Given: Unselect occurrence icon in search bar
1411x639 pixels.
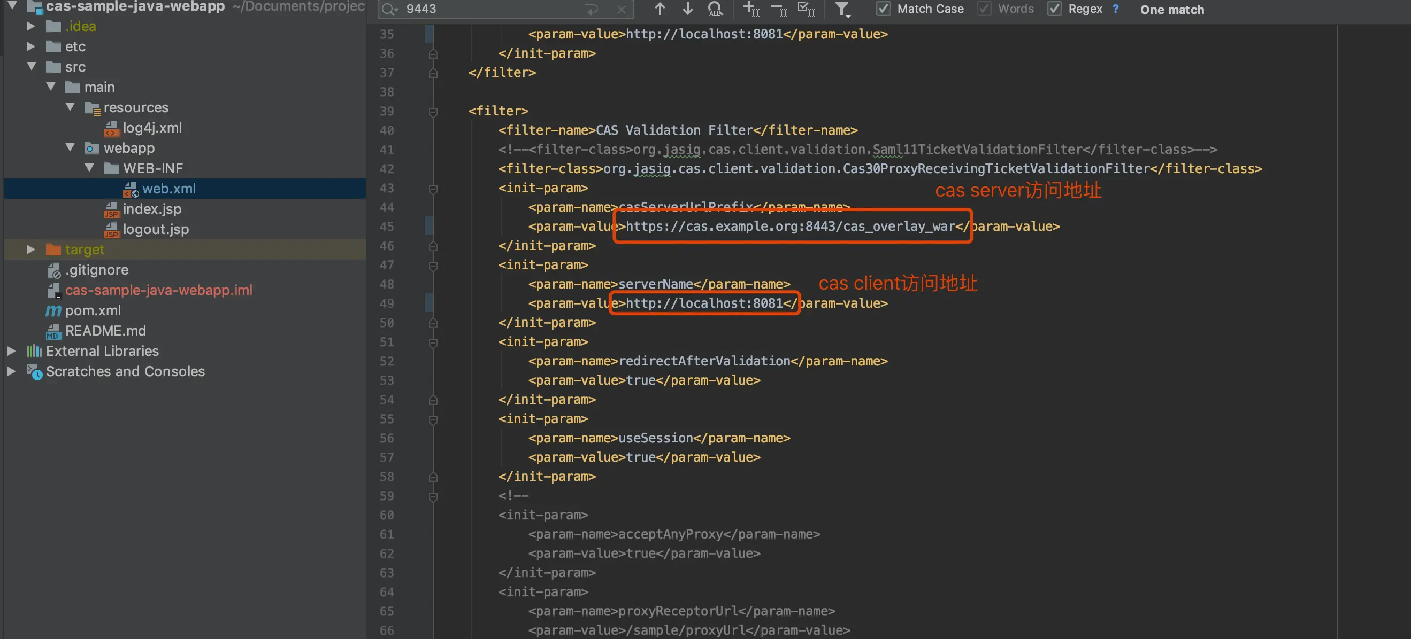Looking at the screenshot, I should tap(779, 9).
